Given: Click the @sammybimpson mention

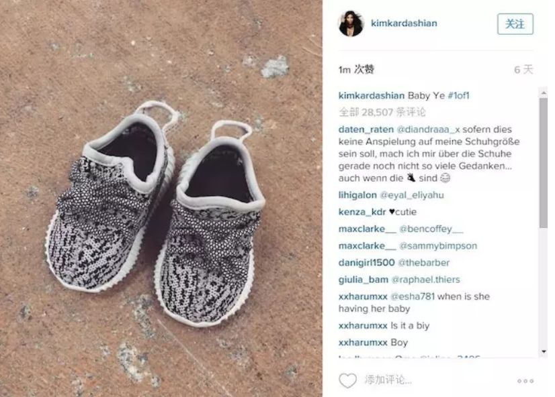Looking at the screenshot, I should 438,246.
